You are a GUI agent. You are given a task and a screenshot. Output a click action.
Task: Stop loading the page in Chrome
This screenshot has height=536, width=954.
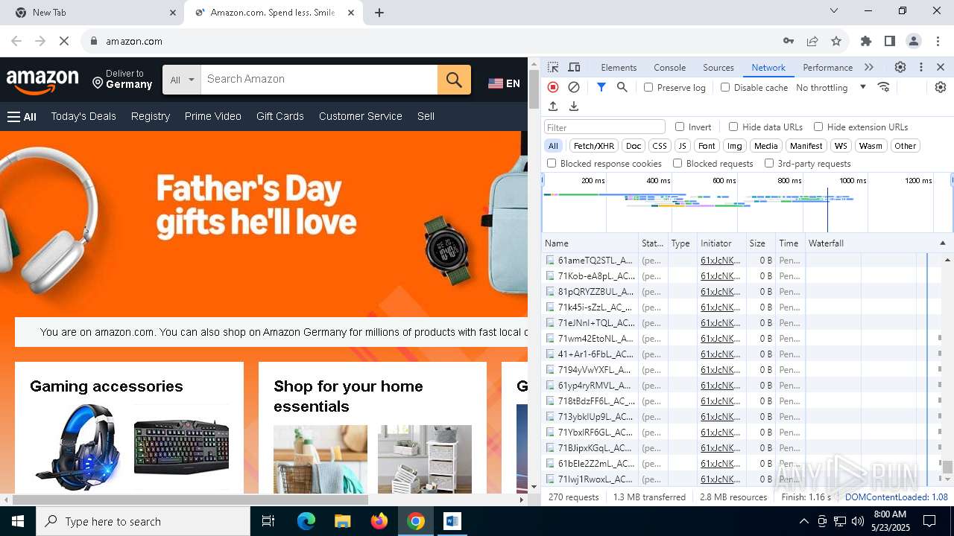click(x=64, y=41)
